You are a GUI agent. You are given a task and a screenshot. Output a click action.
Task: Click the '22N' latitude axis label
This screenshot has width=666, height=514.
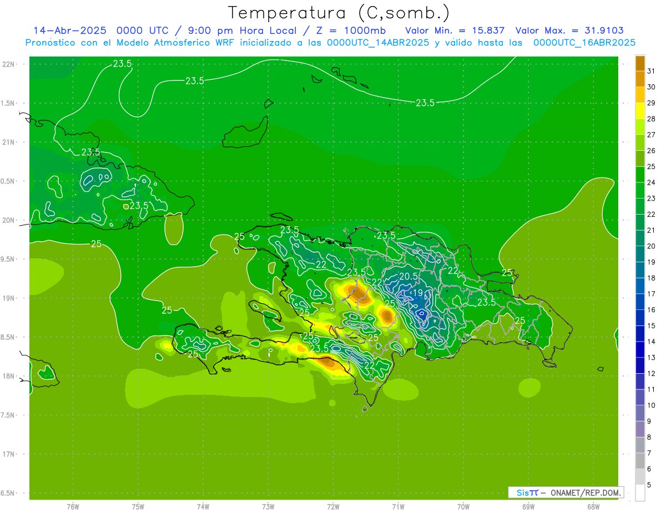click(9, 64)
